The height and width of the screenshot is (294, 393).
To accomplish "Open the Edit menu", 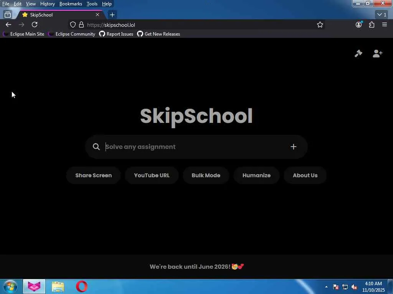I will [17, 4].
